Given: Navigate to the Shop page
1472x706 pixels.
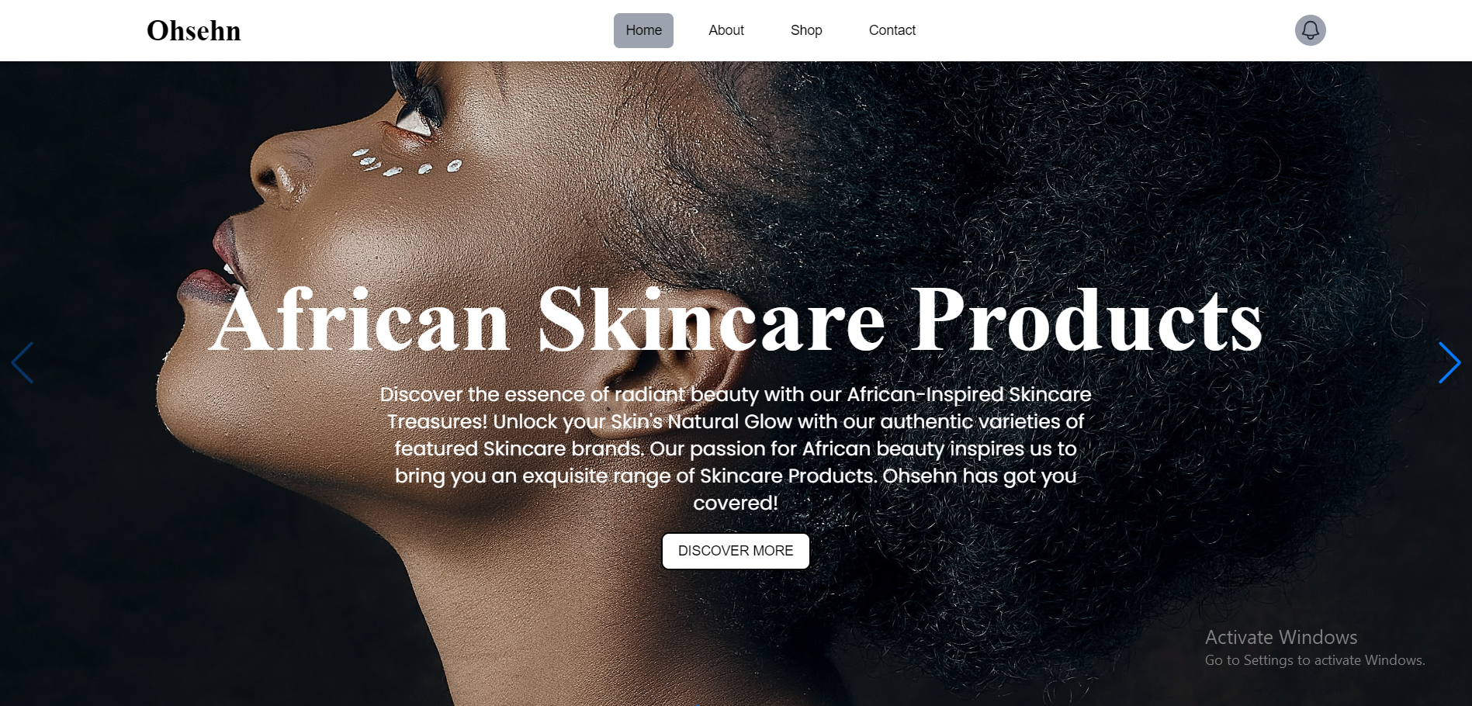Looking at the screenshot, I should [806, 30].
